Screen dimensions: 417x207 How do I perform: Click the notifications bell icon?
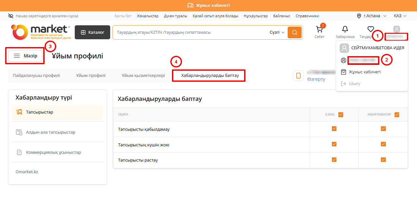point(345,30)
